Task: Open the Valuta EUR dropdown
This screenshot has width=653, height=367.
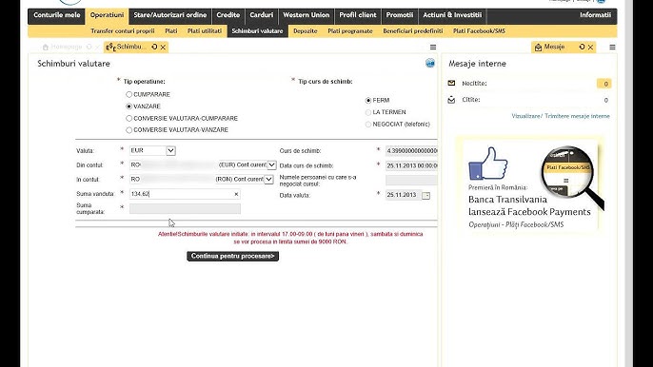Action: click(170, 150)
